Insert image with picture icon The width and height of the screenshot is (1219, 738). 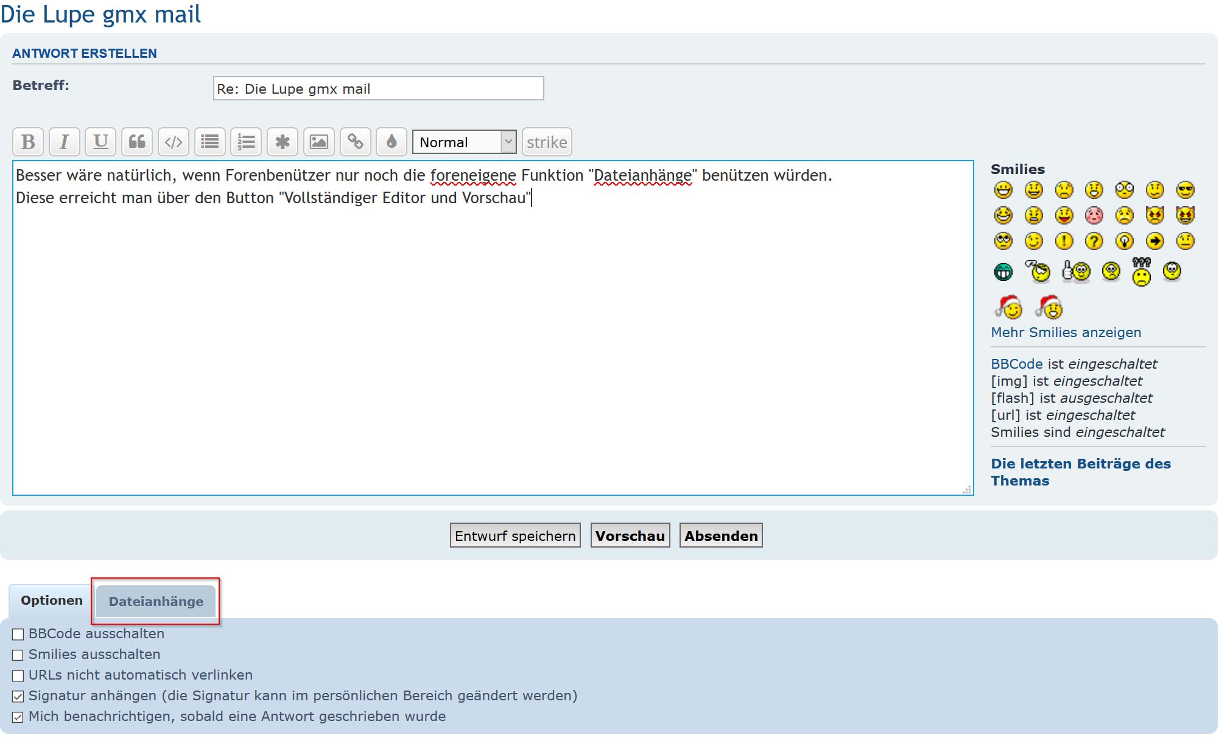coord(319,142)
